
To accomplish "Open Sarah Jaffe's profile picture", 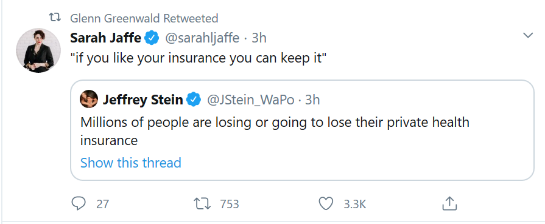I will 38,50.
